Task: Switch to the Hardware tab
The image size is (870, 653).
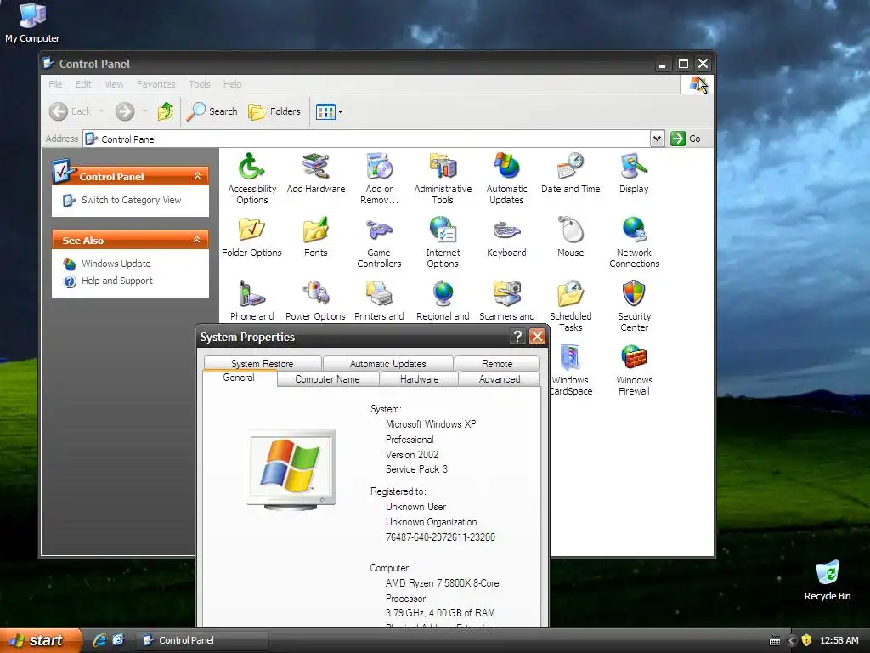Action: (x=420, y=379)
